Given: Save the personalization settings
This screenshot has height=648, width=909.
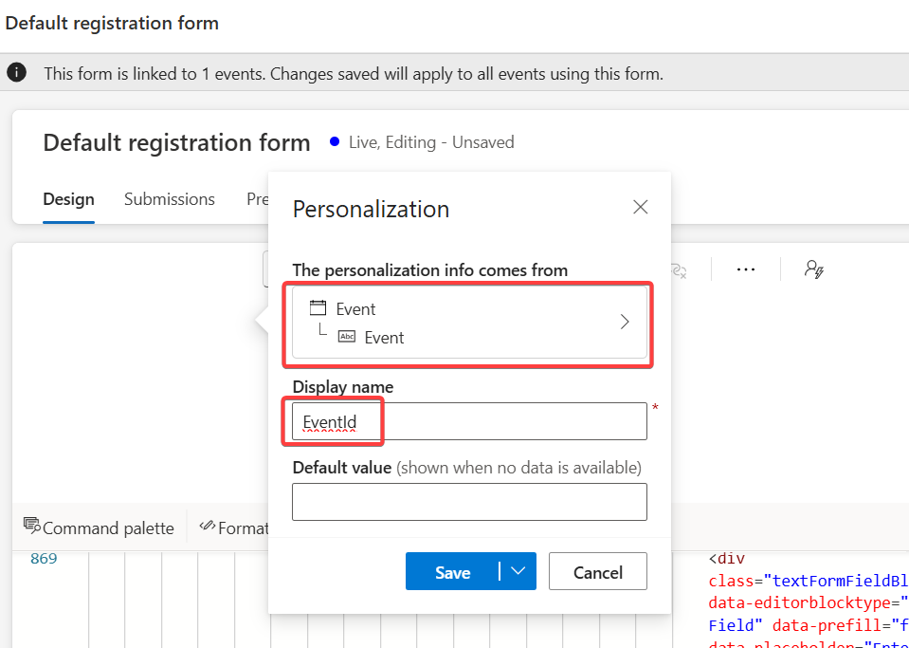Looking at the screenshot, I should [453, 572].
